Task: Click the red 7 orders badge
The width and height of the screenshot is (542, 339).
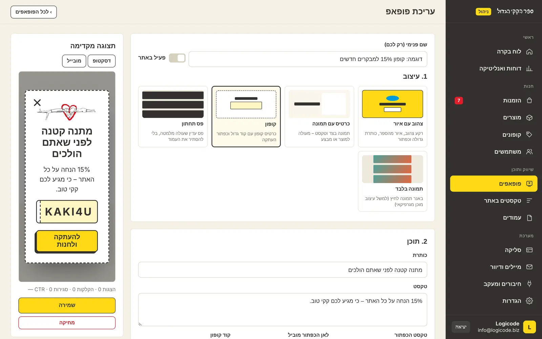Action: (x=459, y=100)
